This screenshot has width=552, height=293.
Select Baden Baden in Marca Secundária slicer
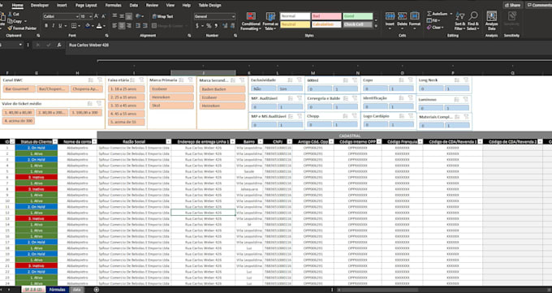pos(222,89)
